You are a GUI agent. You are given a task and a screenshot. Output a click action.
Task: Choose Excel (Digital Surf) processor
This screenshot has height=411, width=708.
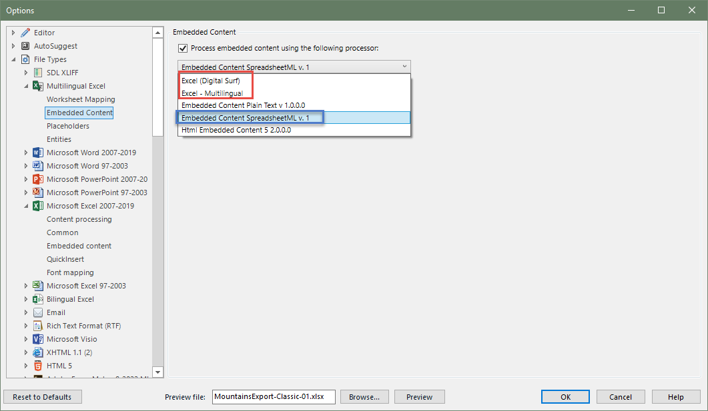[x=294, y=81]
